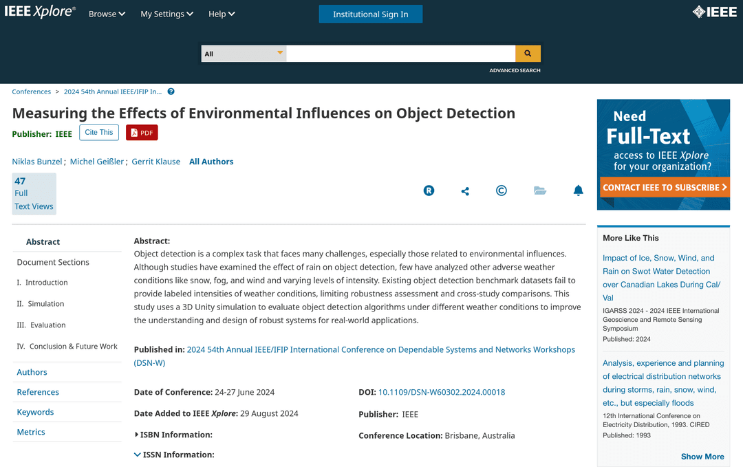
Task: Open author Niklas Bunzel's profile
Action: [x=37, y=162]
